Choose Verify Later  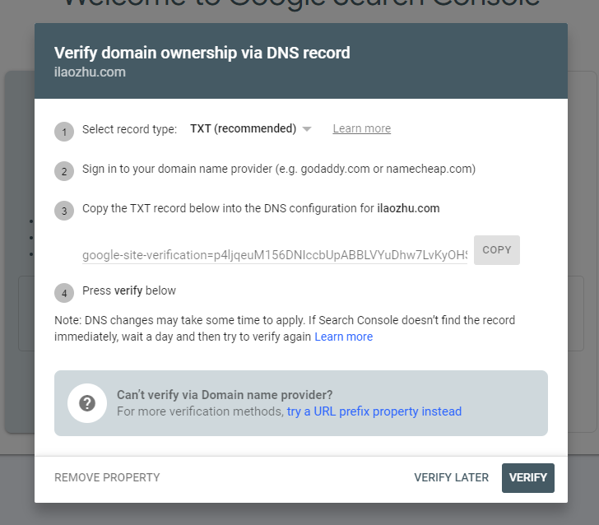click(x=451, y=477)
